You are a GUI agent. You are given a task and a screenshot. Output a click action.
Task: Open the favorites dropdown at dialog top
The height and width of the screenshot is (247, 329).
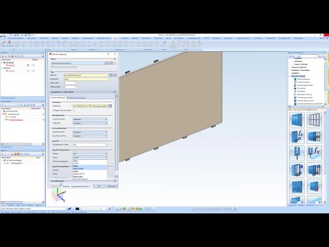[77, 63]
